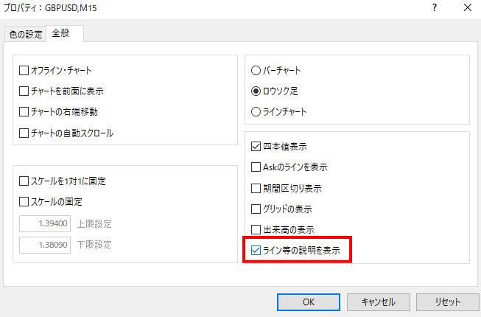The height and width of the screenshot is (317, 481).
Task: Uncheck the 四本値表示 checkbox
Action: [x=256, y=147]
